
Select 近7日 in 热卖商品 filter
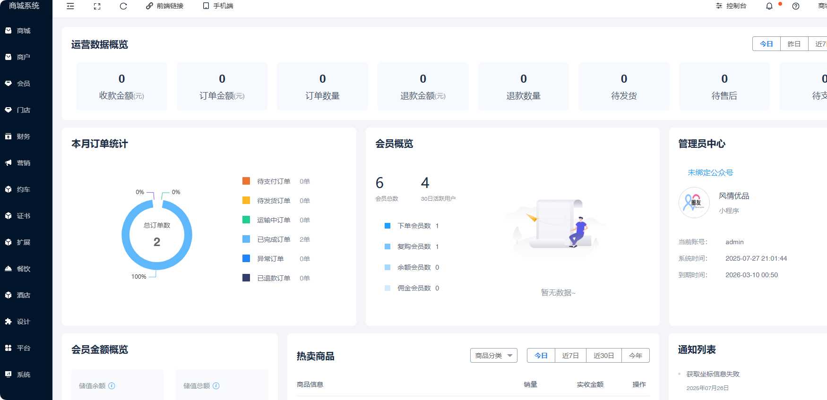coord(570,356)
